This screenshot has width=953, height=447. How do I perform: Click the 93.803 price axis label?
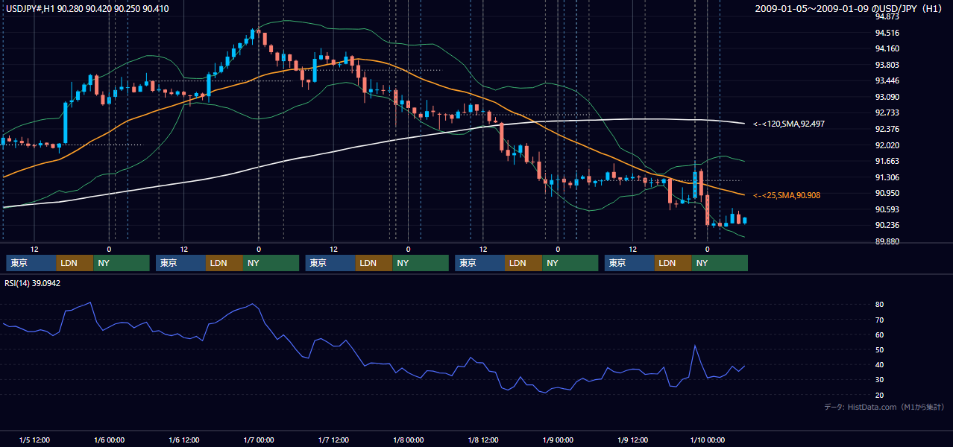click(x=889, y=65)
